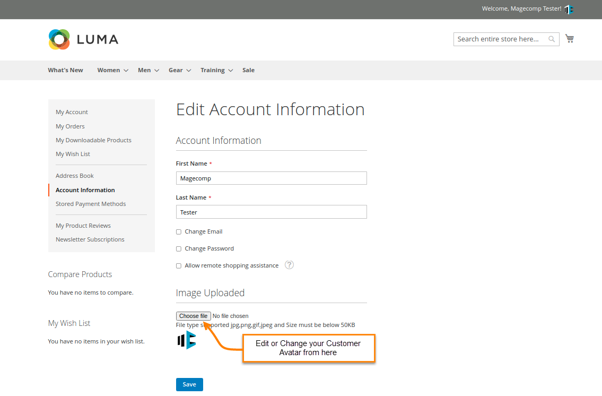
Task: Select the First Name input field
Action: (271, 178)
